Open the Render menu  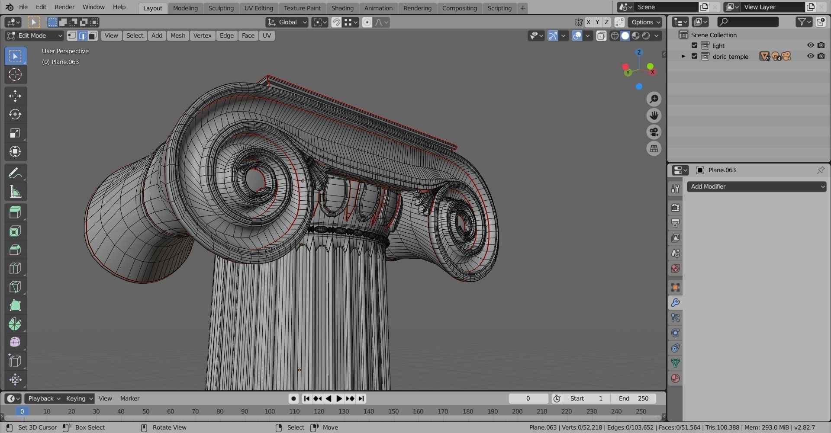pos(64,7)
